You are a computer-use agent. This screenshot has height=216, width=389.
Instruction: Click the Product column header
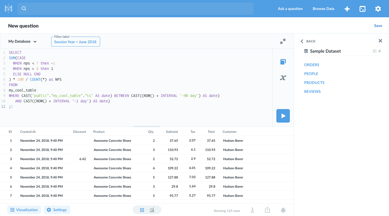[99, 132]
